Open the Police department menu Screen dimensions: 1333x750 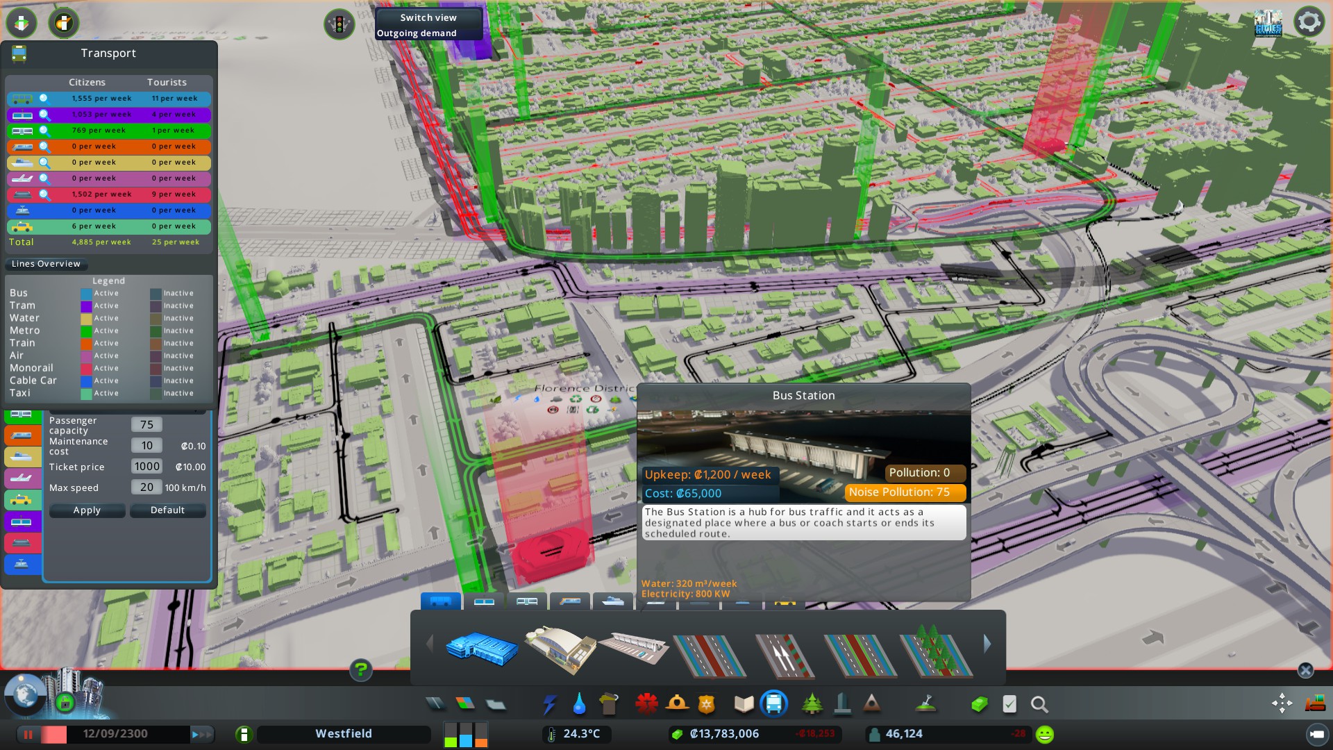click(x=706, y=704)
